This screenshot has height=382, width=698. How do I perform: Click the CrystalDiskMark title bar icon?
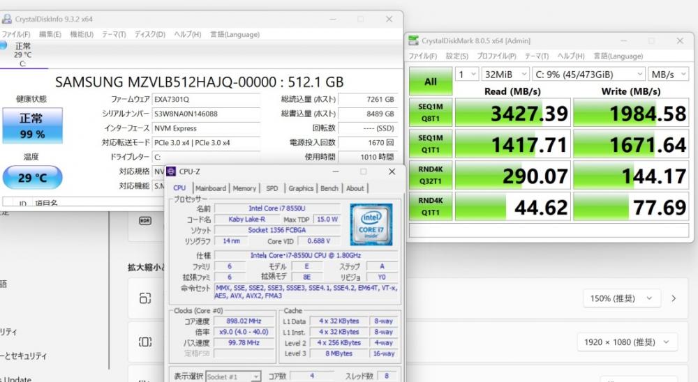click(x=413, y=40)
